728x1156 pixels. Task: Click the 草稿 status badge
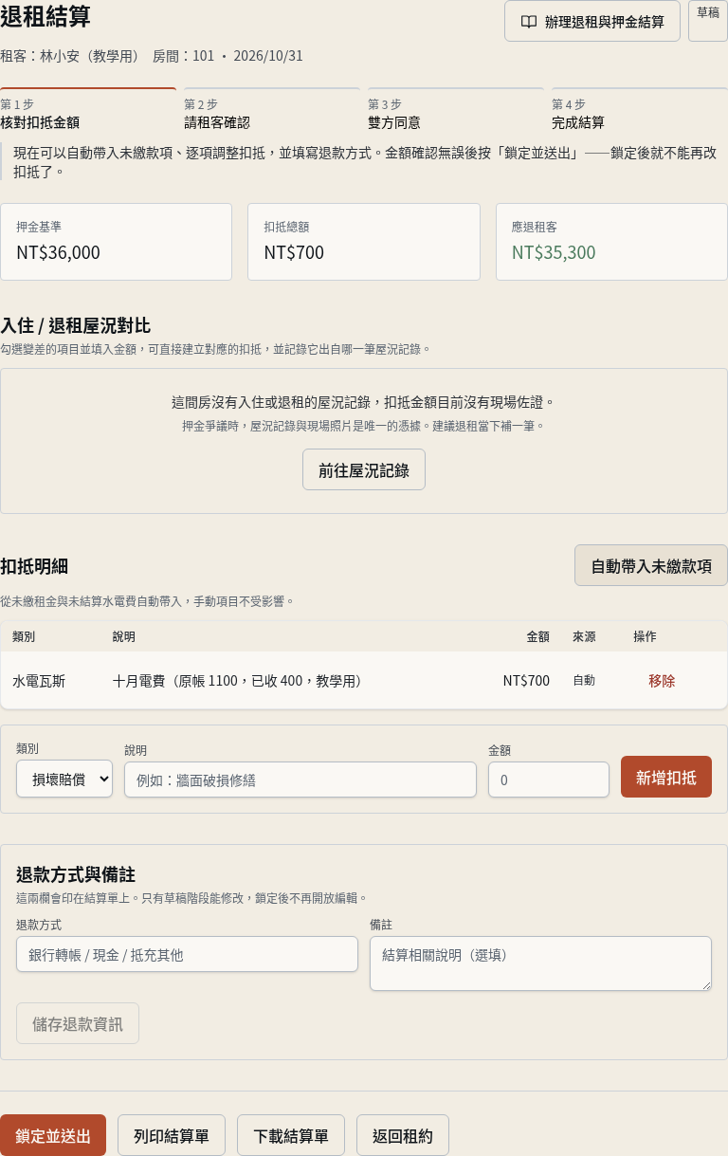coord(708,21)
